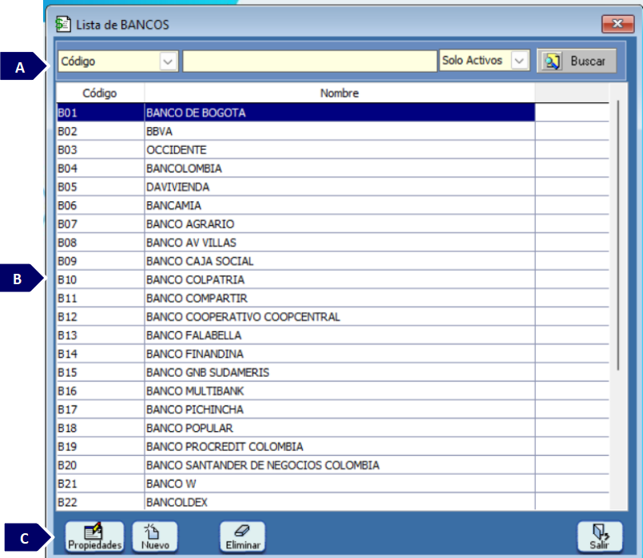Exit using the Salir button
This screenshot has height=558, width=643.
[x=600, y=536]
